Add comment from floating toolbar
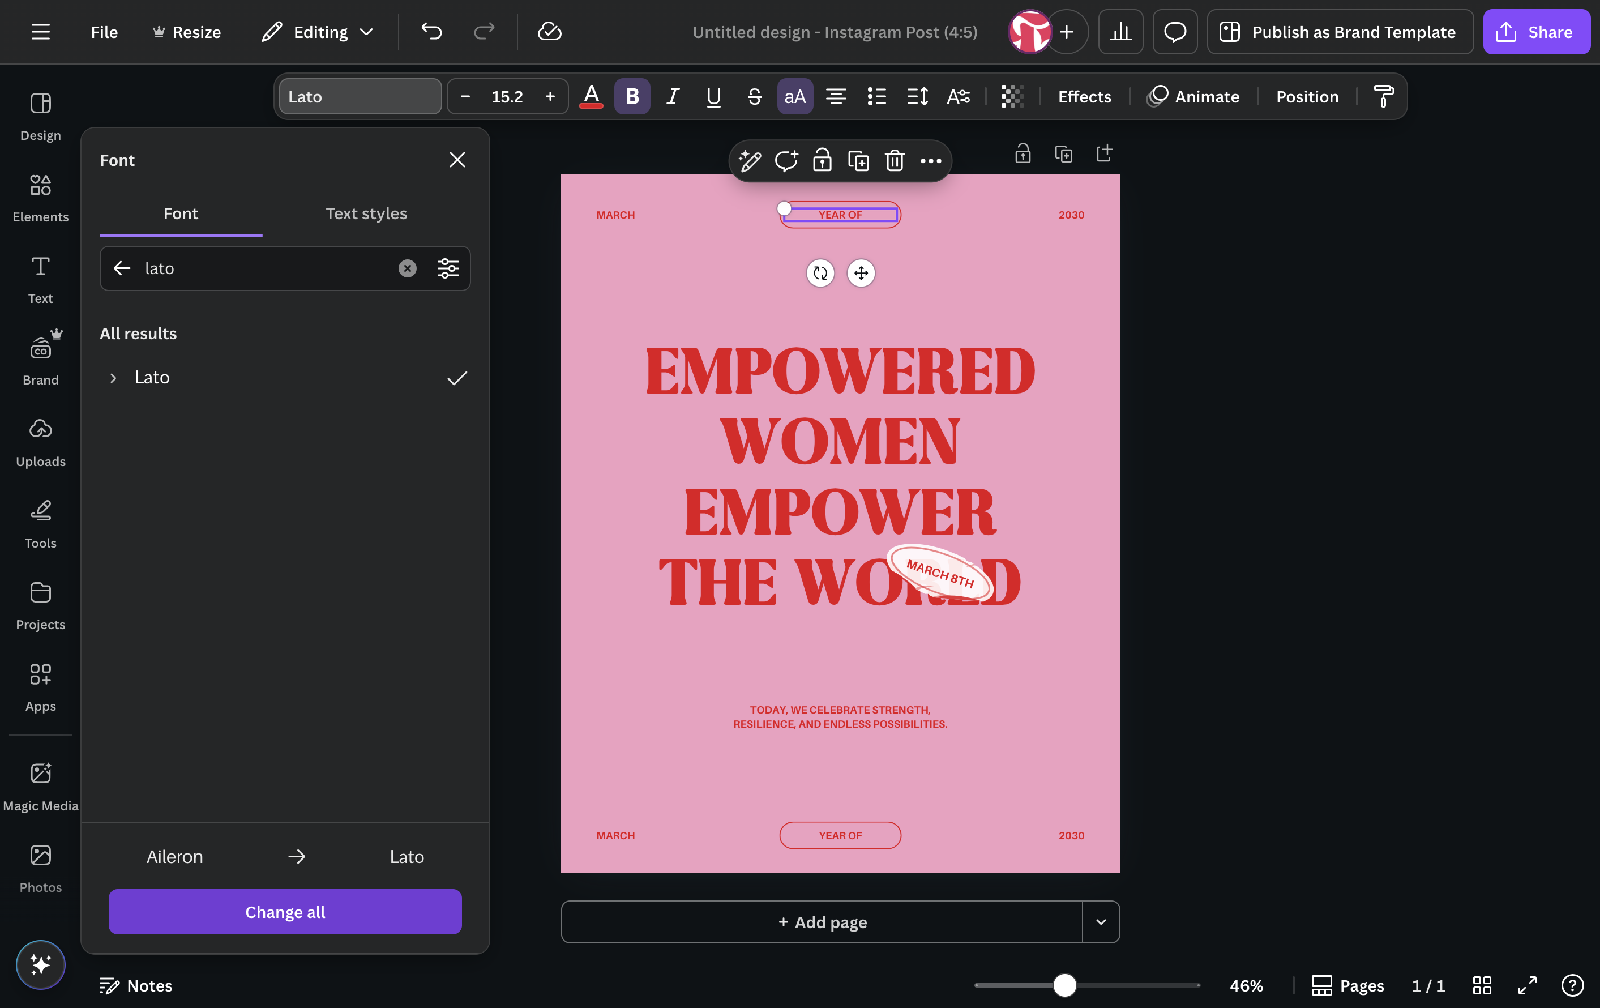This screenshot has width=1600, height=1008. [x=786, y=161]
